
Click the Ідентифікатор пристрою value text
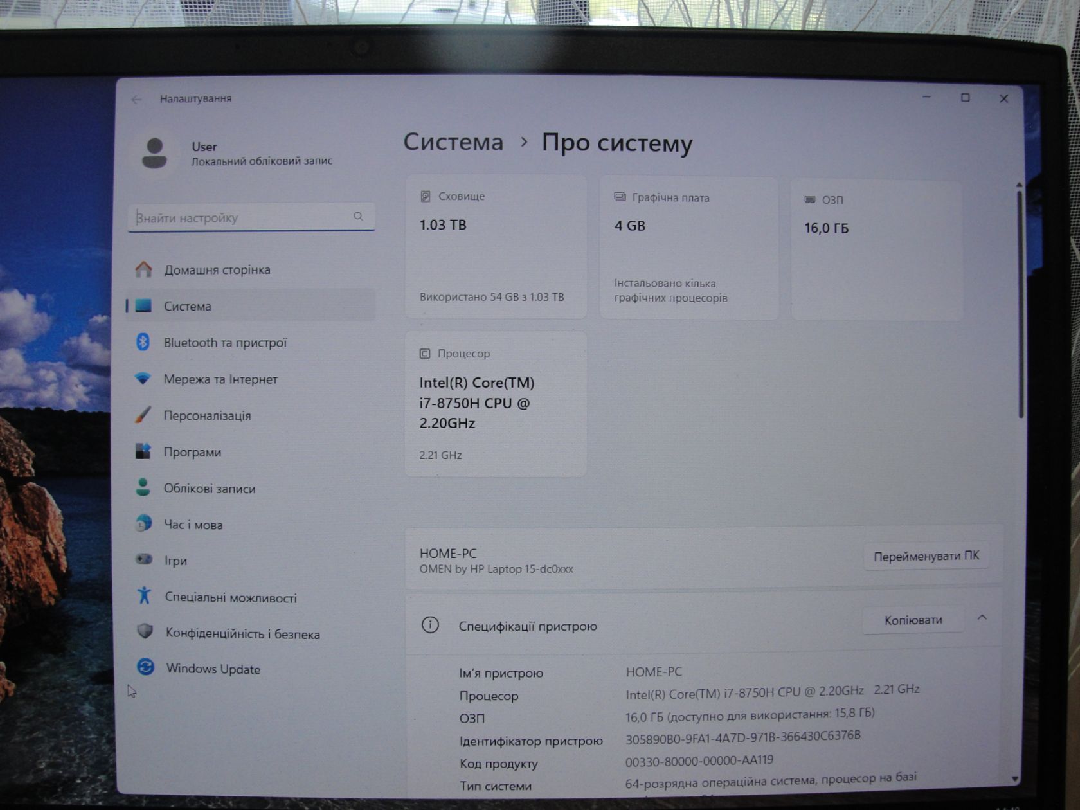tap(743, 737)
